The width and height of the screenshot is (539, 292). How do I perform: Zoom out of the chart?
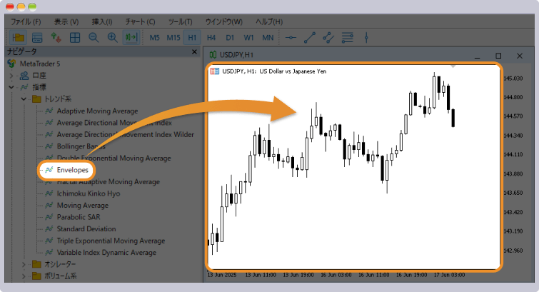[x=94, y=38]
